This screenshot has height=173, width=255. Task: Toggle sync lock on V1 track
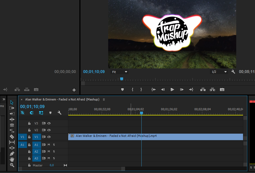[x=43, y=137]
